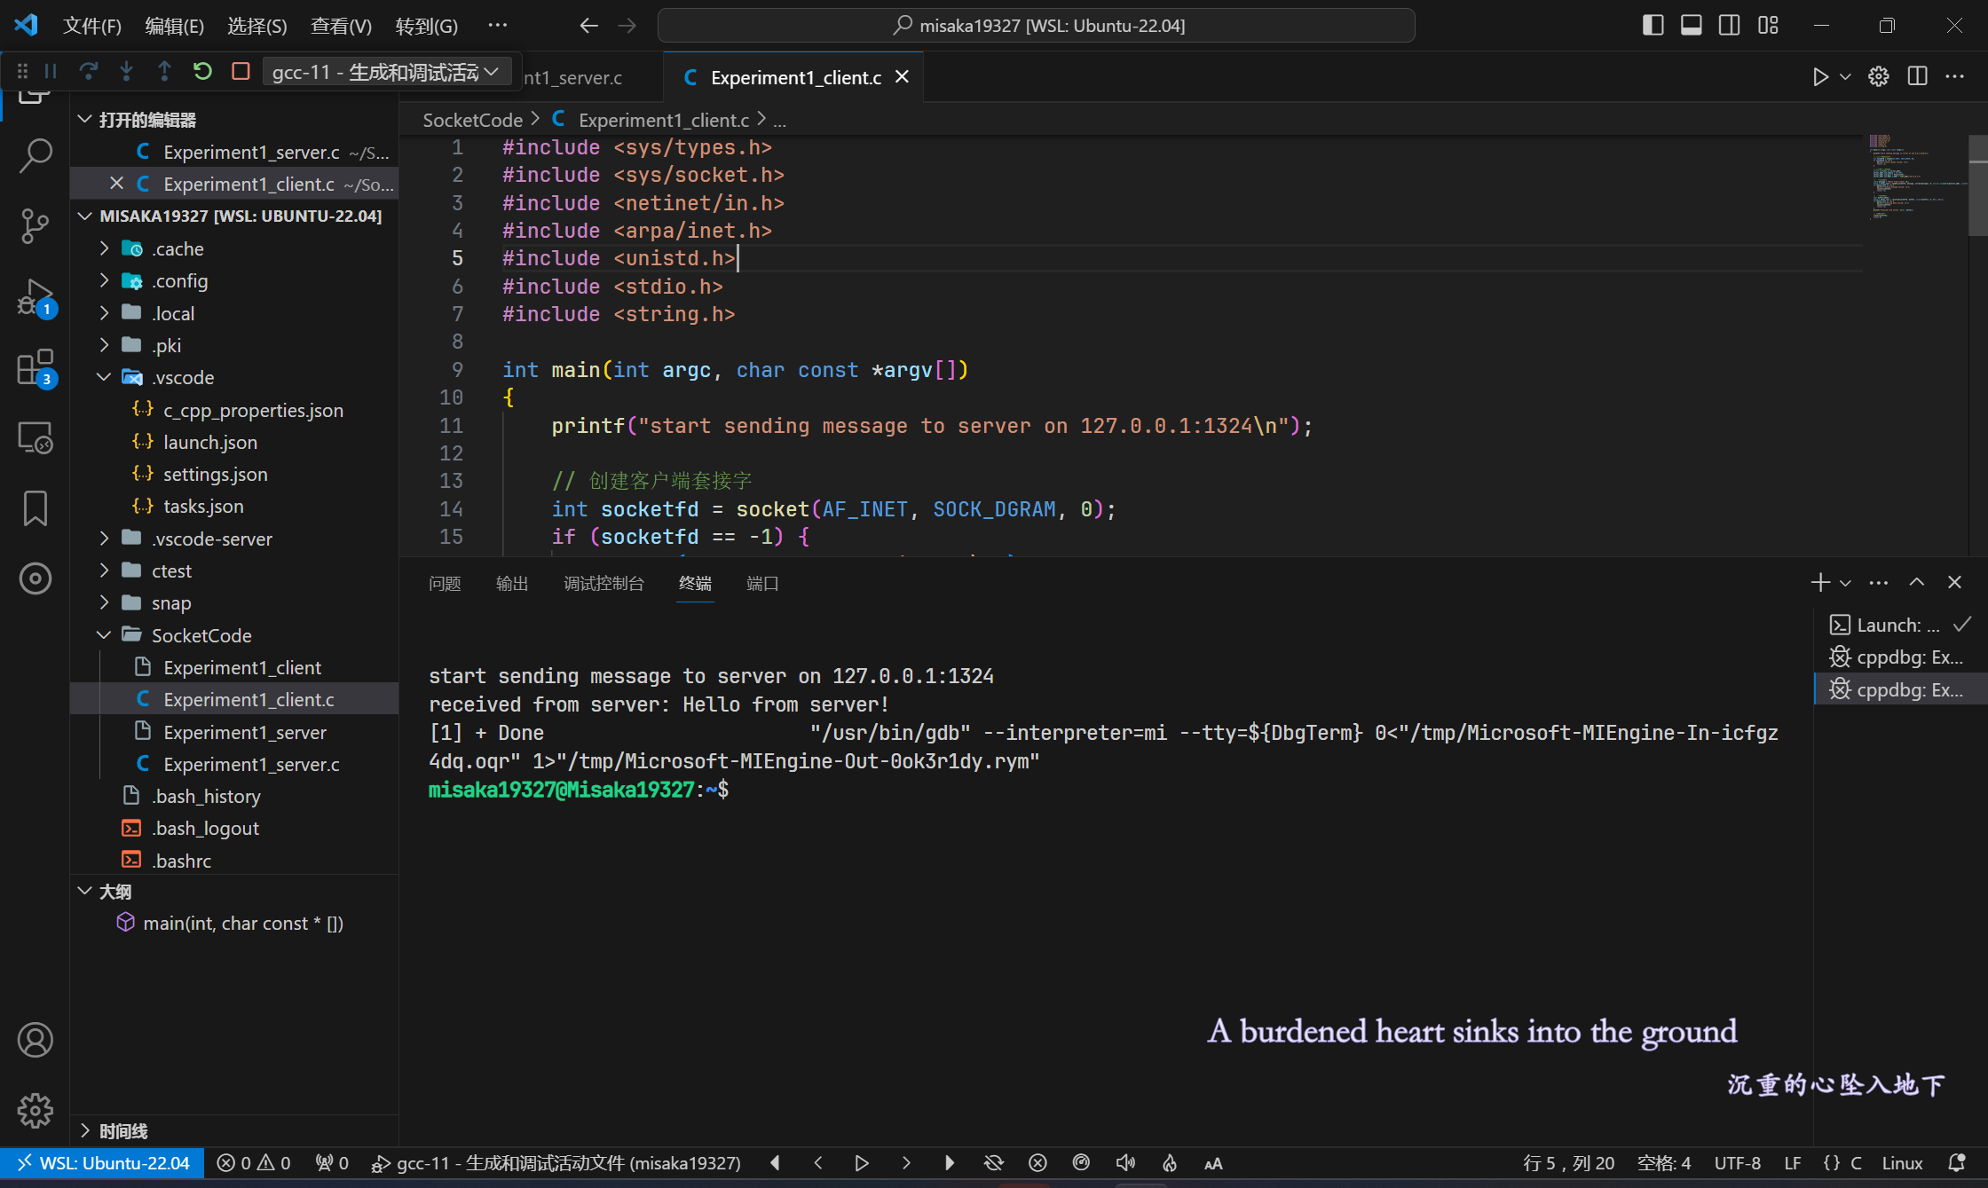The width and height of the screenshot is (1988, 1188).
Task: Step out in debug toolbar
Action: 164,71
